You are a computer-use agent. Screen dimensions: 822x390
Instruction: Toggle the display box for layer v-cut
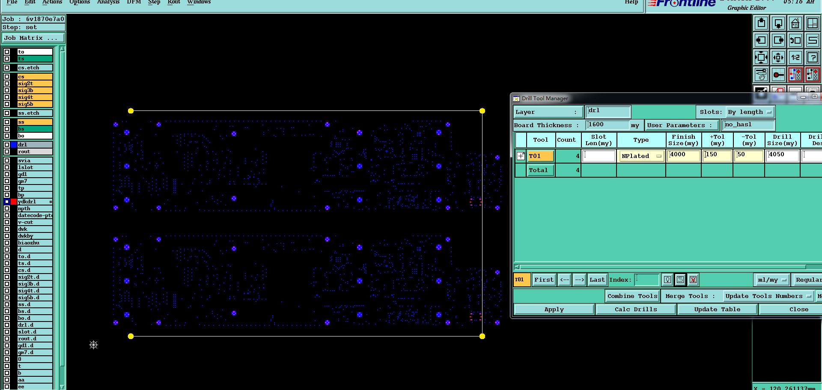click(7, 222)
